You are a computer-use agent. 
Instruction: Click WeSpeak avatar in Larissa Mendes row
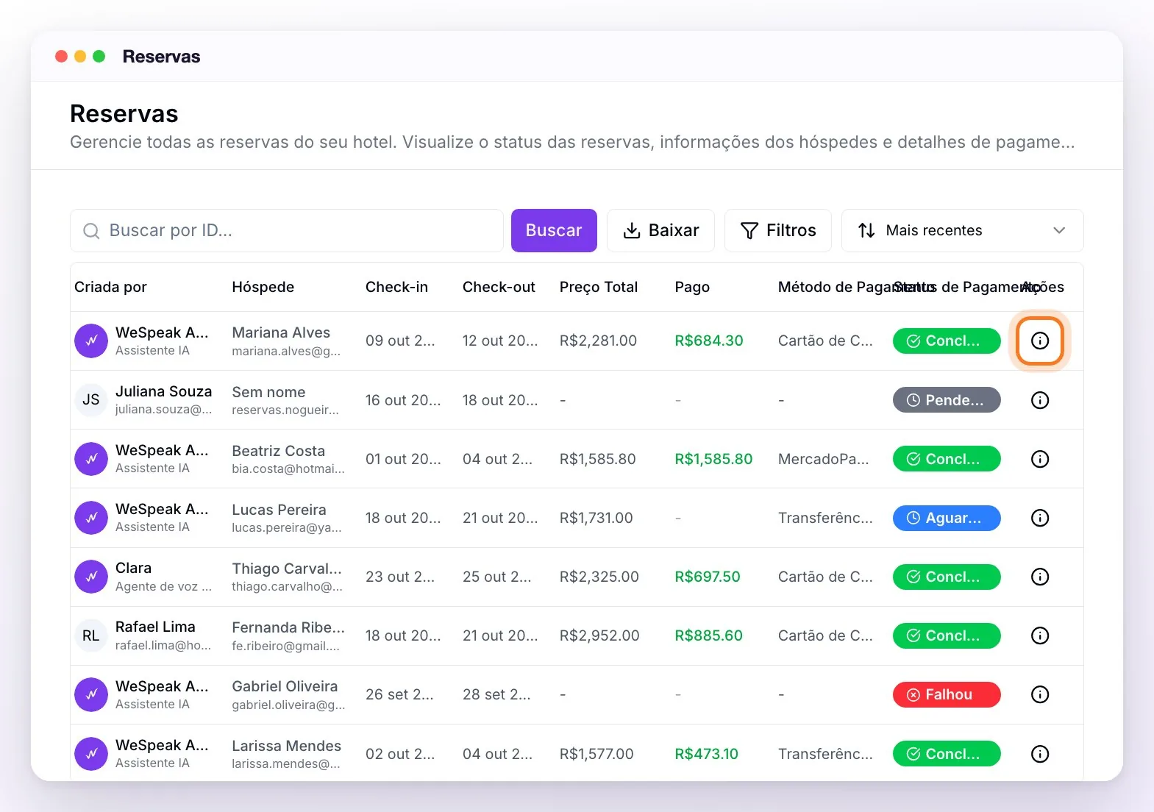[x=91, y=754]
